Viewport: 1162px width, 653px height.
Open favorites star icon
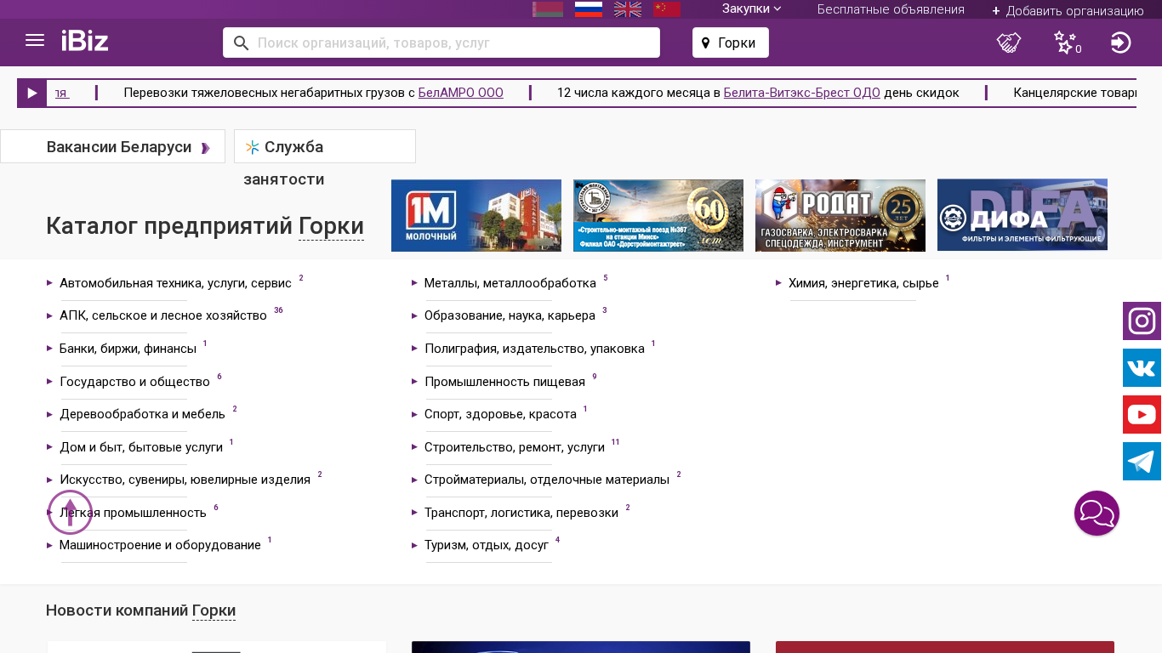pos(1065,43)
